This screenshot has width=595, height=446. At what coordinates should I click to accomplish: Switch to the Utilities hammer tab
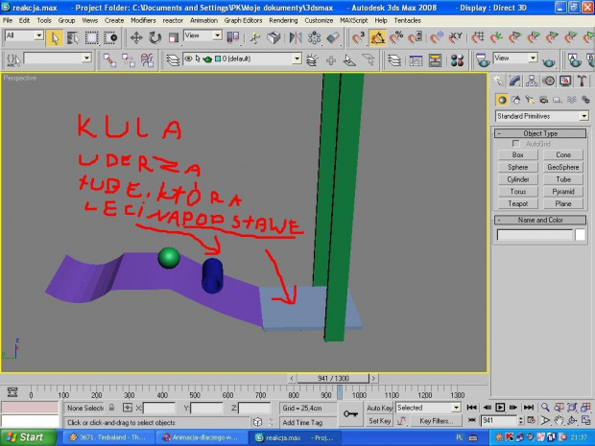click(583, 81)
